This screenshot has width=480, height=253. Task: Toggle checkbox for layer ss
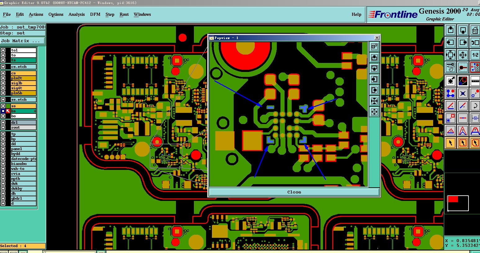tap(3, 106)
